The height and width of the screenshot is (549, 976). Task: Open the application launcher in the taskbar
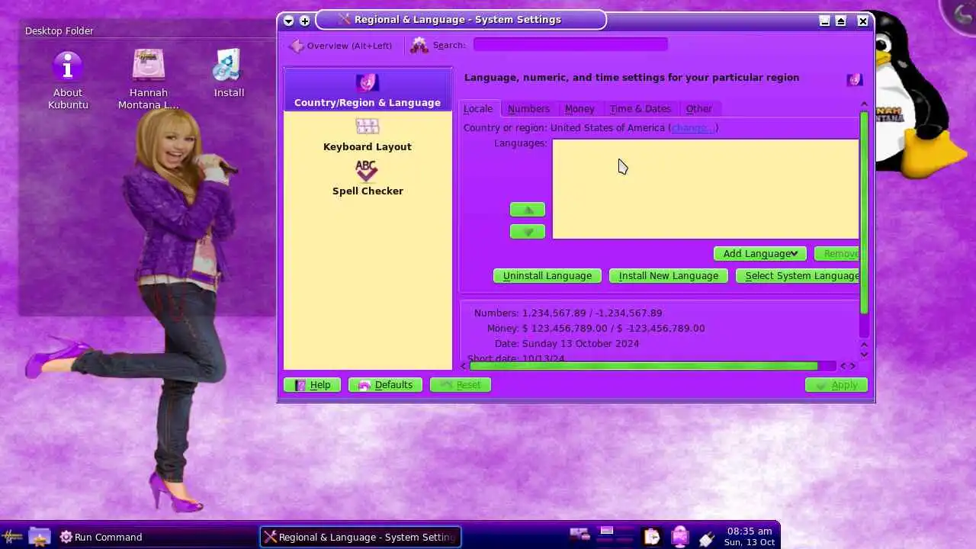coord(13,537)
